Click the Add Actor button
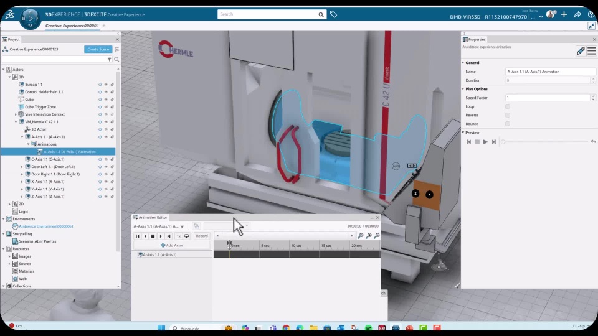This screenshot has height=336, width=598. 172,245
